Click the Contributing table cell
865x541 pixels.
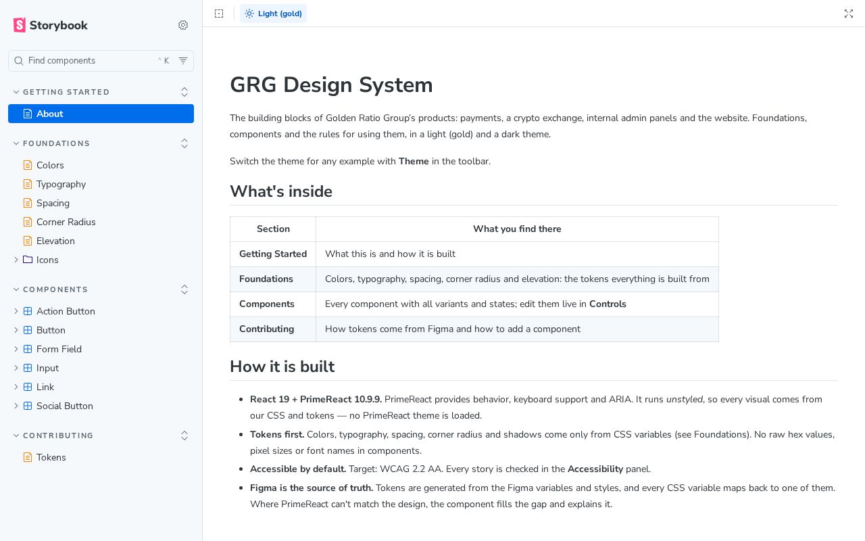pos(273,329)
